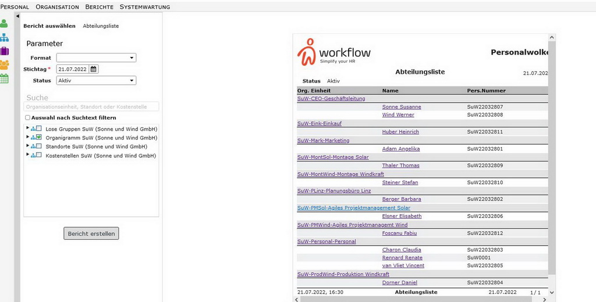596x302 pixels.
Task: Uncheck the Organigramm SuW checkbox
Action: click(39, 137)
